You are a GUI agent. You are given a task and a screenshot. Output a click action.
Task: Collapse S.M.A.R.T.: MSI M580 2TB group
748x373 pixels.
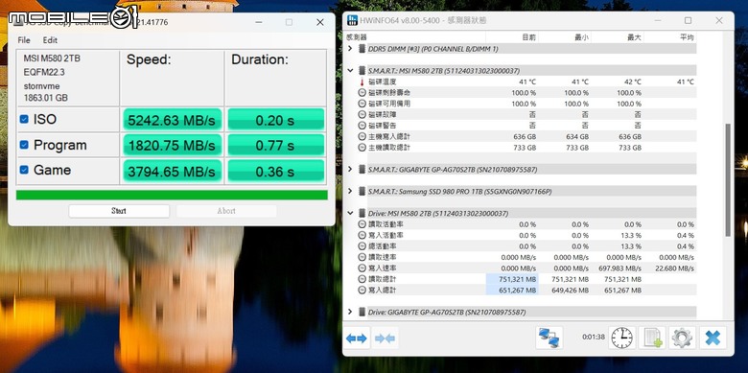tap(350, 71)
